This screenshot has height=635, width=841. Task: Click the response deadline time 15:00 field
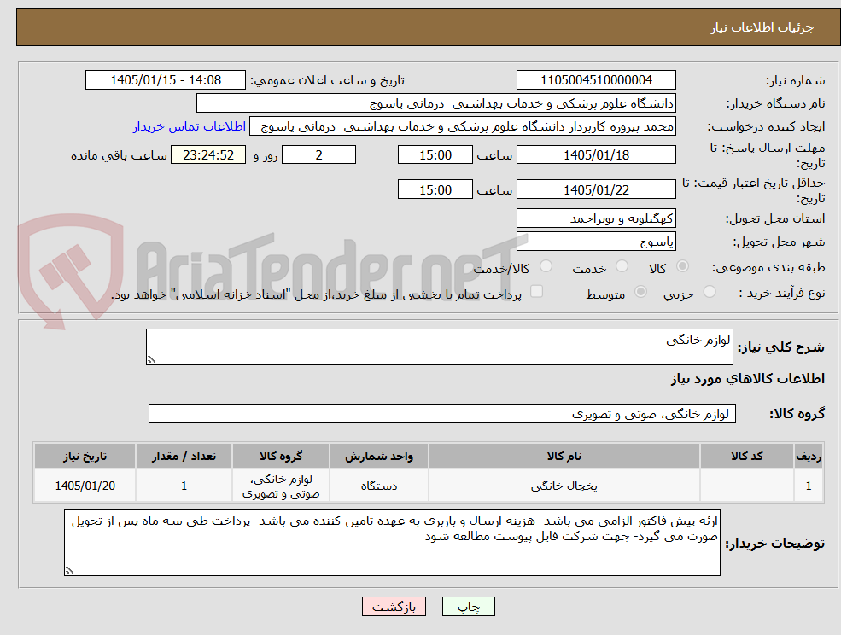pos(435,155)
